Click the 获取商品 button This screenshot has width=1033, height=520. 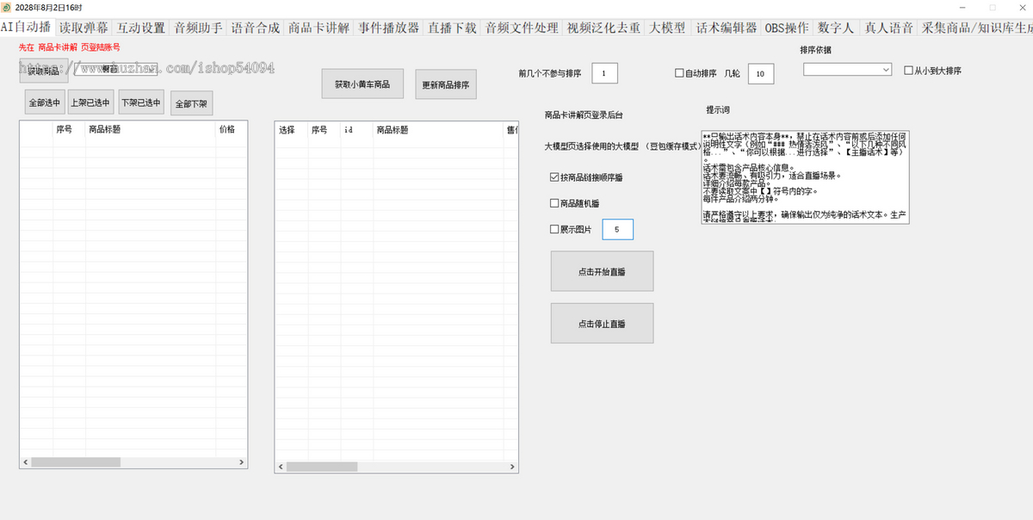click(x=45, y=71)
